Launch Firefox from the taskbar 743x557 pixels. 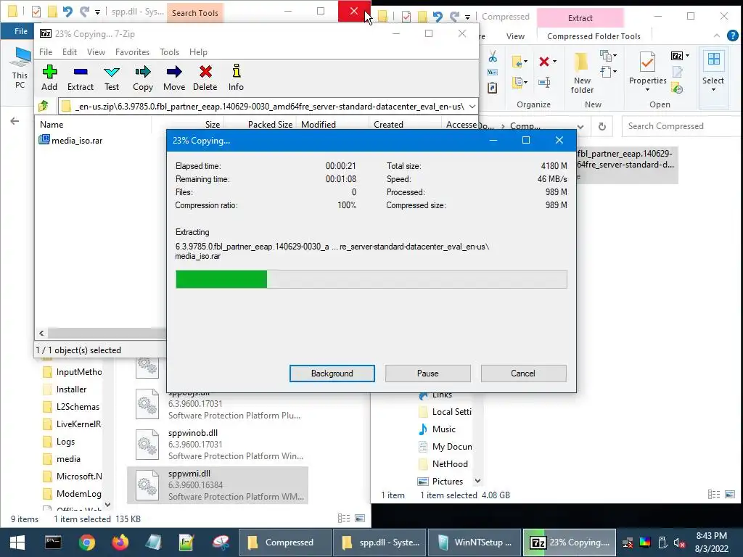(x=120, y=542)
